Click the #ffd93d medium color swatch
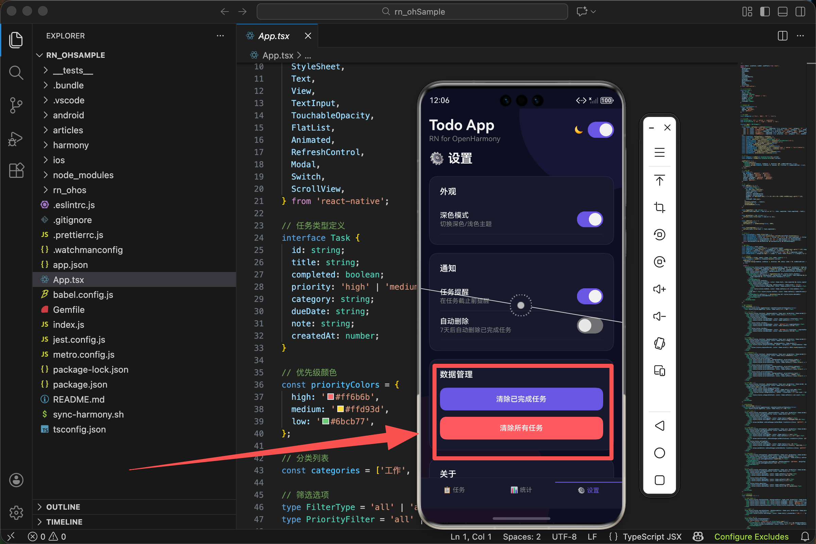 (x=340, y=409)
